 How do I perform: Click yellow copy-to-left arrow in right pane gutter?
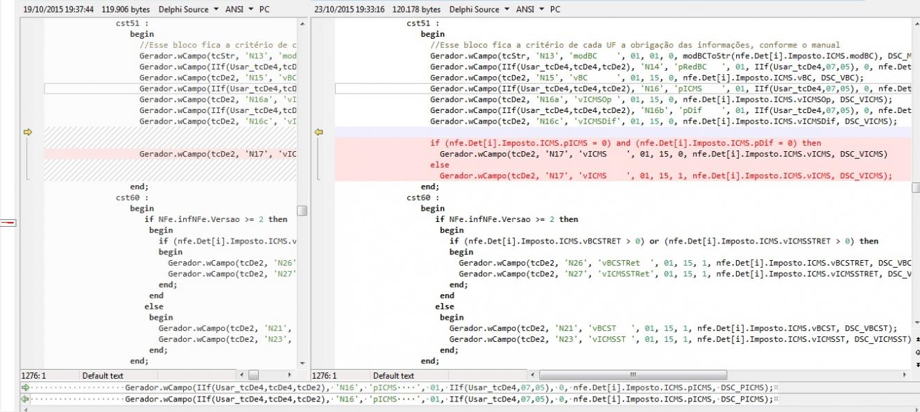click(319, 132)
